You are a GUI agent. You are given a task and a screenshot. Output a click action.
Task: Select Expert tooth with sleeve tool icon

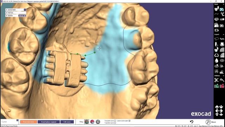click(x=217, y=50)
